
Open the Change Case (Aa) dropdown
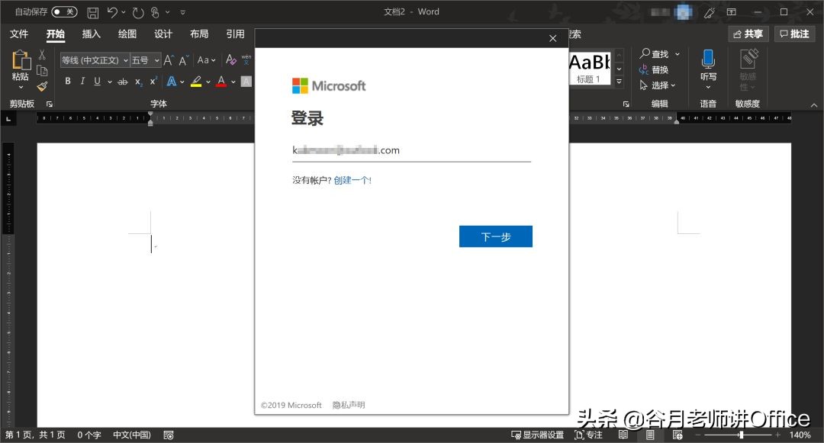[x=207, y=60]
